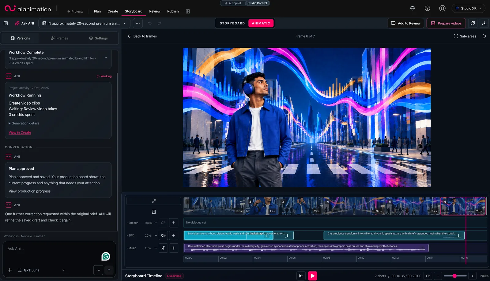Click Back to frames

142,36
